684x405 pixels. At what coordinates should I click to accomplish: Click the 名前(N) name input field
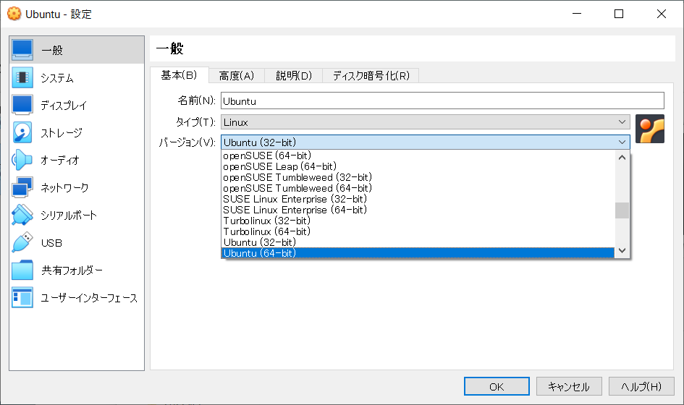point(442,101)
